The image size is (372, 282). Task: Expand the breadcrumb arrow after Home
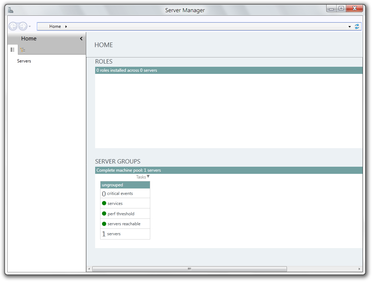click(66, 26)
